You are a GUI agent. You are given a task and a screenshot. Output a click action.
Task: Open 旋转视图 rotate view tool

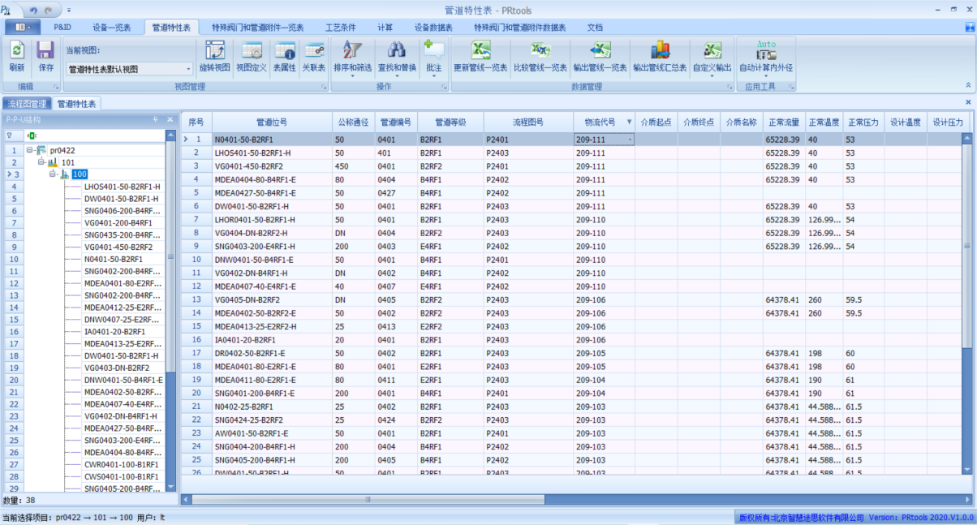215,51
